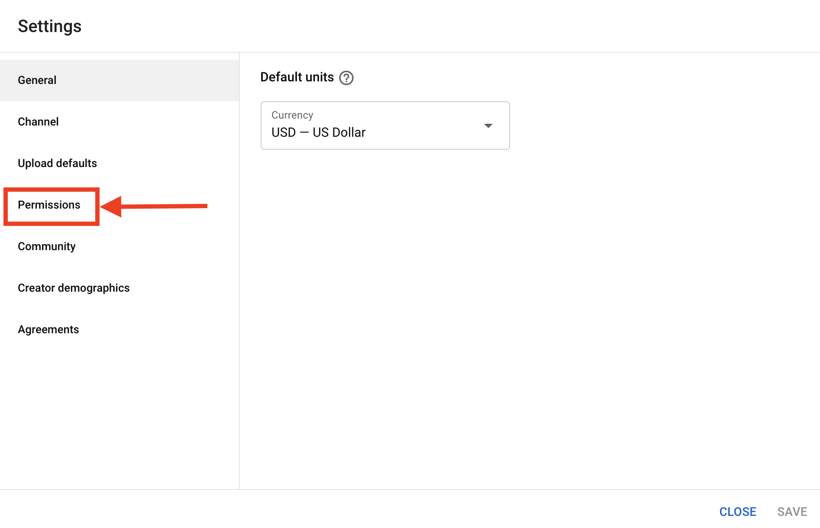Image resolution: width=820 pixels, height=528 pixels.
Task: Click the Settings dialog title
Action: [x=50, y=26]
